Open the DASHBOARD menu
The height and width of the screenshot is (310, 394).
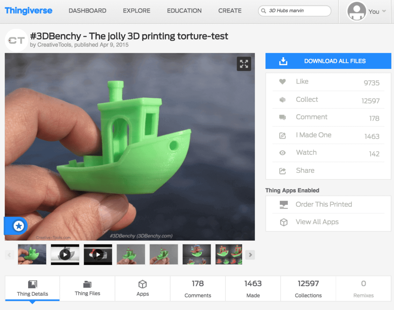(87, 11)
